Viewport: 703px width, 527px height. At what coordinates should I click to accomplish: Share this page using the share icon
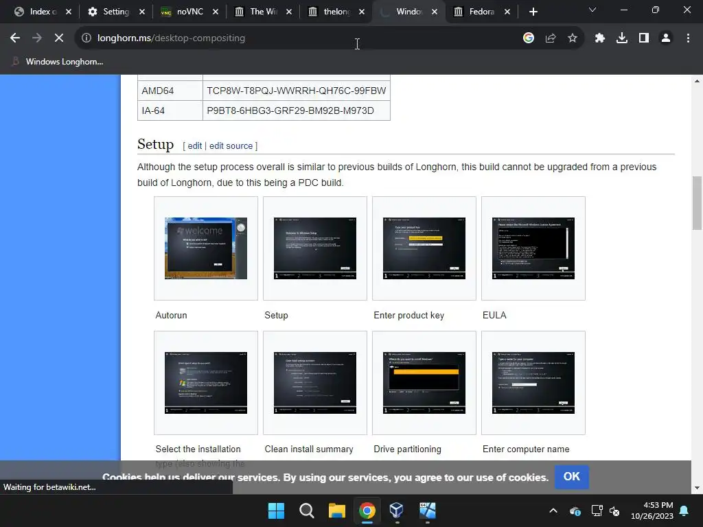[x=551, y=38]
